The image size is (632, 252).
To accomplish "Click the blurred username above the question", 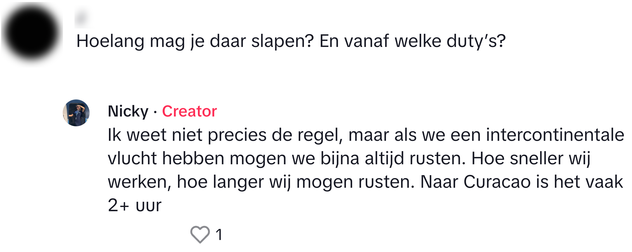I will coord(82,18).
